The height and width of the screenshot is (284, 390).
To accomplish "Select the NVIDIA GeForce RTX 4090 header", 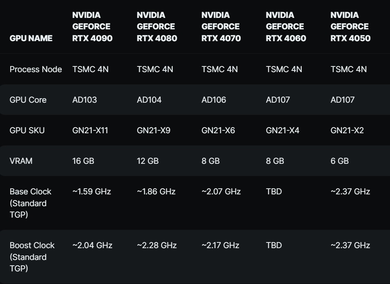I will (x=92, y=26).
